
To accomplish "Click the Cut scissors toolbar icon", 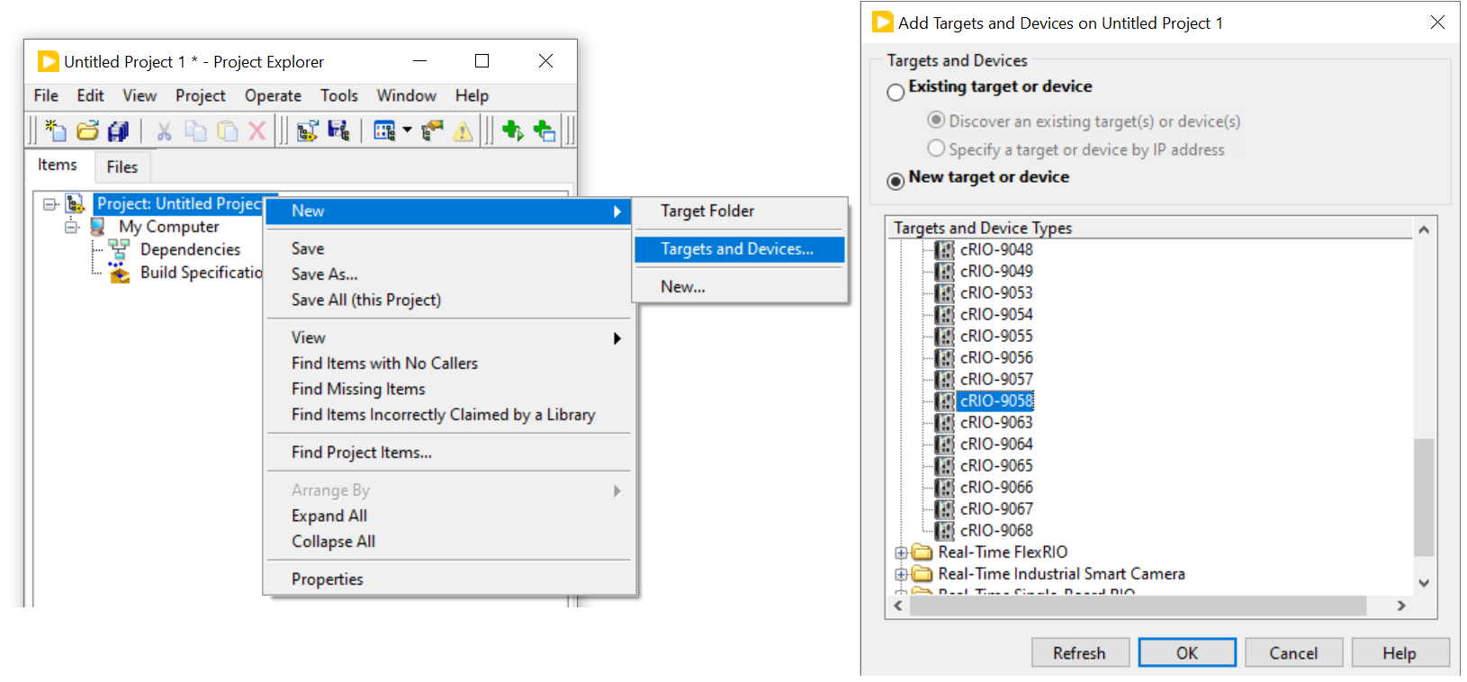I will (x=164, y=131).
